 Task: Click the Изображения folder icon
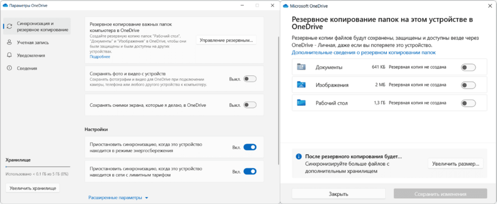tap(301, 85)
